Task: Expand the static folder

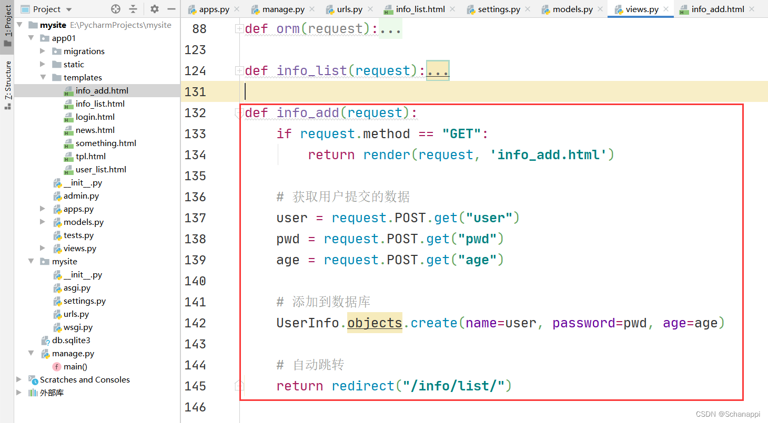Action: pos(43,64)
